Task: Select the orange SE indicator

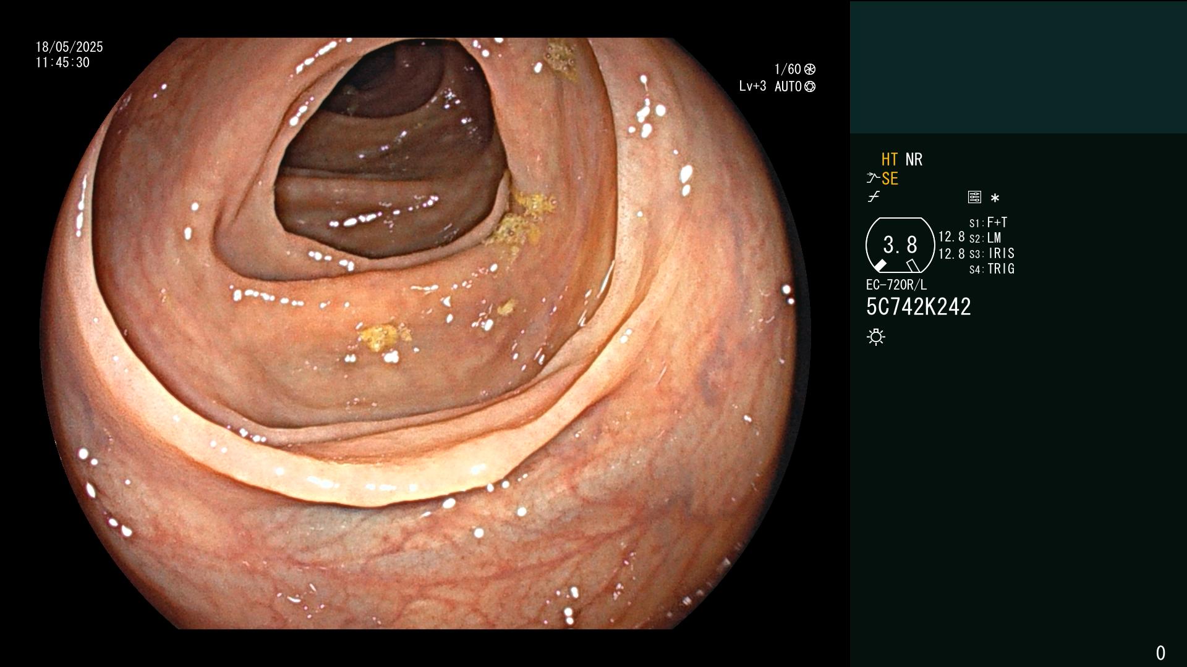Action: coord(890,178)
